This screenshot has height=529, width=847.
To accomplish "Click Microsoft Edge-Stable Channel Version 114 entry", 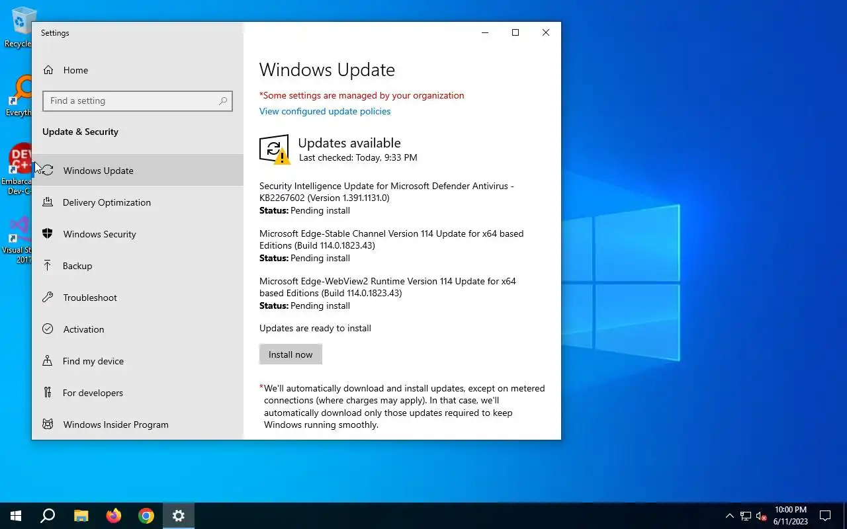I will coord(391,246).
